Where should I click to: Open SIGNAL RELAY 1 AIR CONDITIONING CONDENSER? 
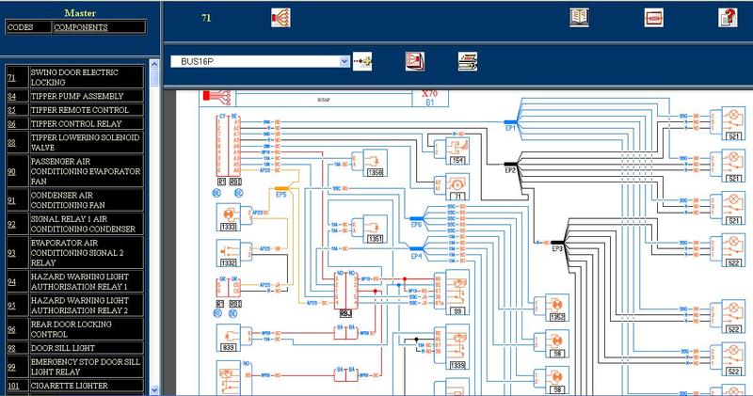tap(86, 224)
